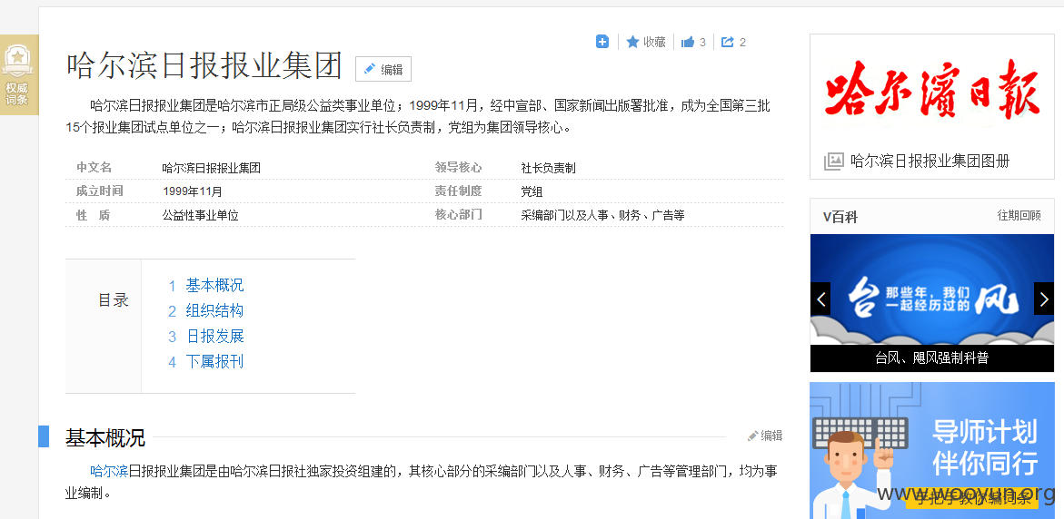Image resolution: width=1064 pixels, height=519 pixels.
Task: Click the thumbs-up like icon
Action: pos(688,42)
